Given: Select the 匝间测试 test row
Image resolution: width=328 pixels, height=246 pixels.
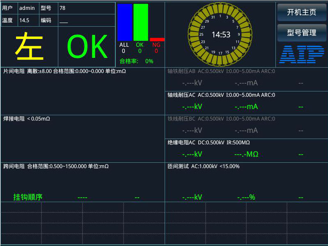Looking at the screenshot, I should [246, 182].
